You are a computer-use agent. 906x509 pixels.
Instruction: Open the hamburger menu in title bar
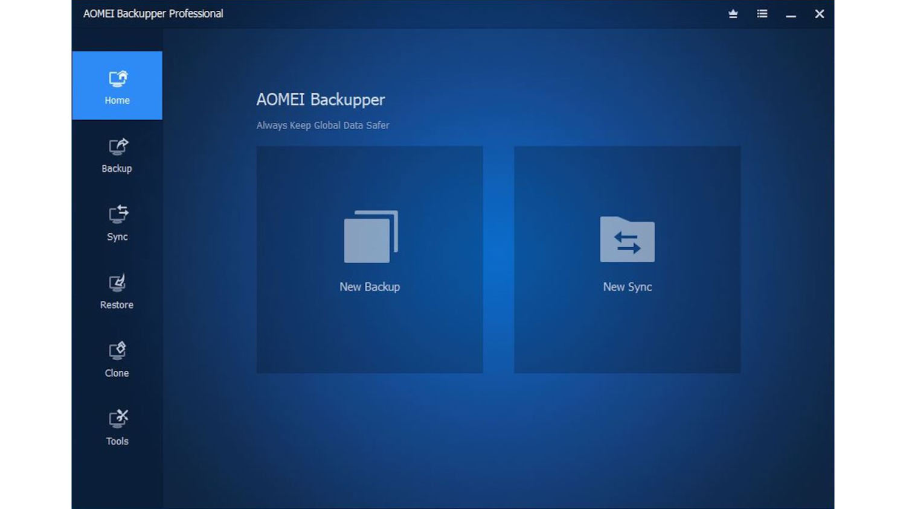(x=762, y=13)
